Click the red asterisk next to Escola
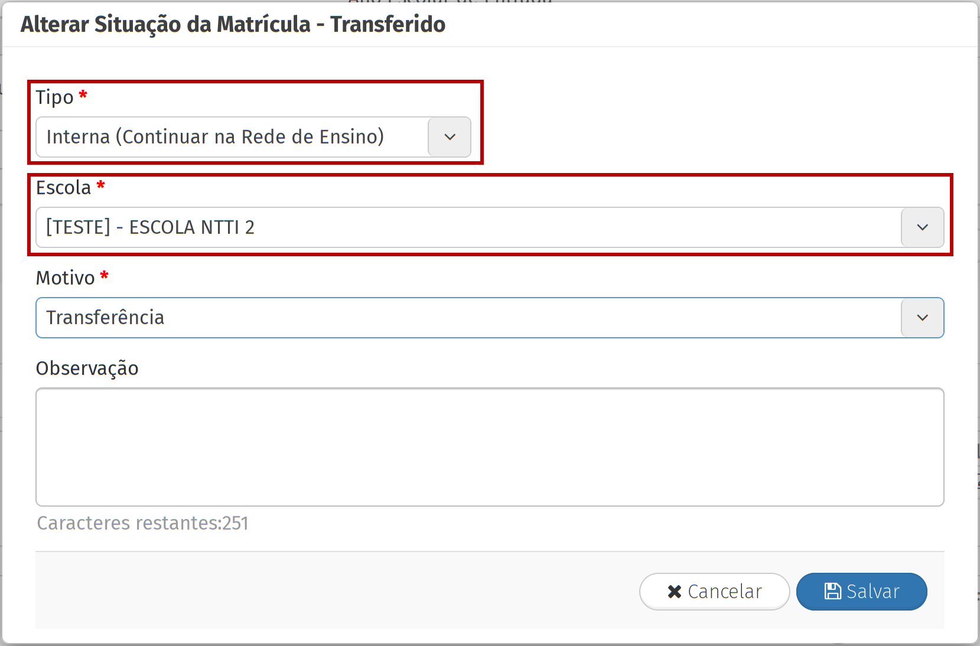 click(101, 185)
